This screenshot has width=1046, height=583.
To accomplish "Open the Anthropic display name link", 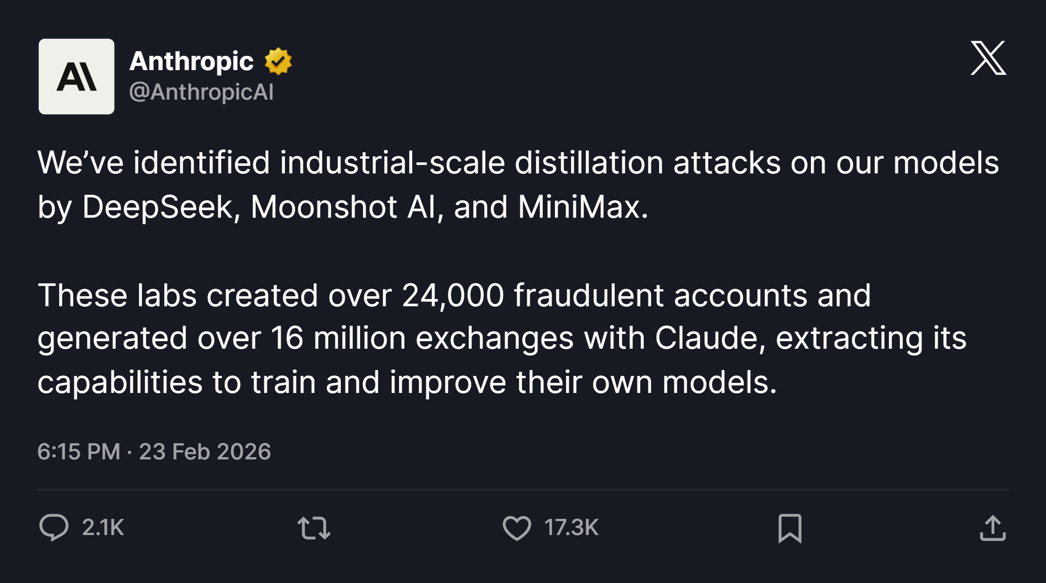I will pyautogui.click(x=191, y=61).
